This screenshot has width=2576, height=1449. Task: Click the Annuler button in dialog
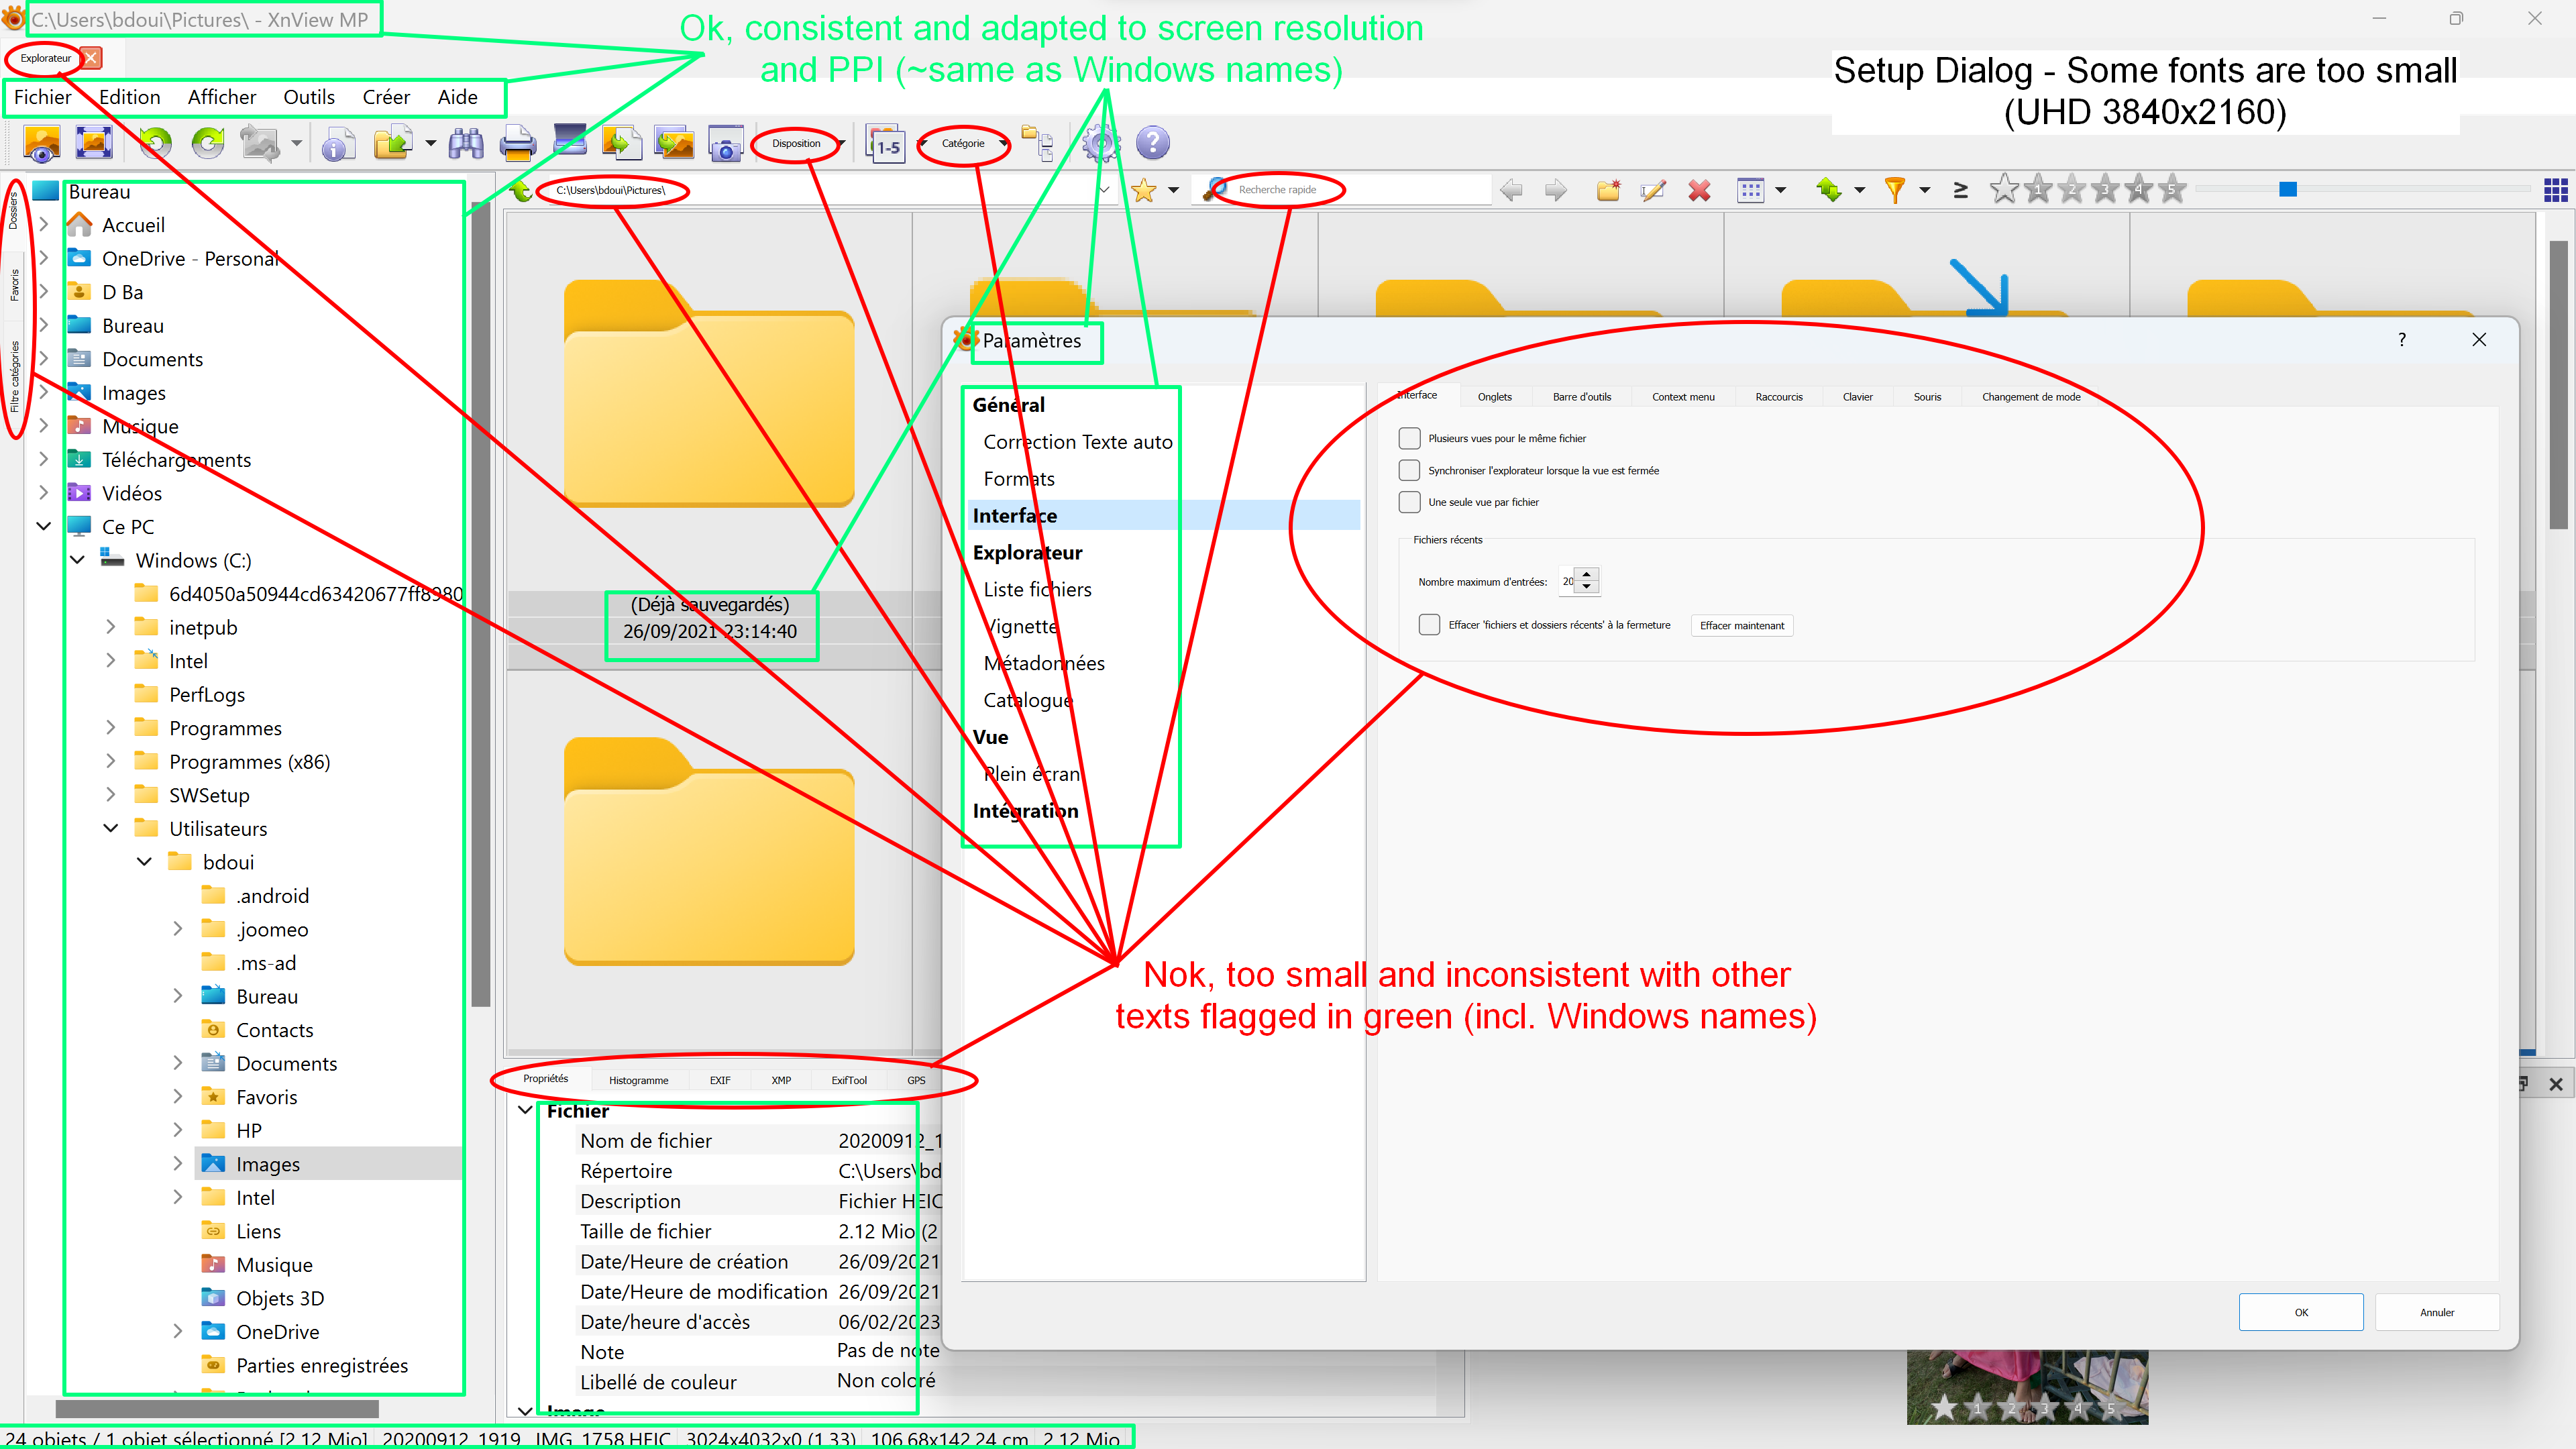point(2436,1312)
